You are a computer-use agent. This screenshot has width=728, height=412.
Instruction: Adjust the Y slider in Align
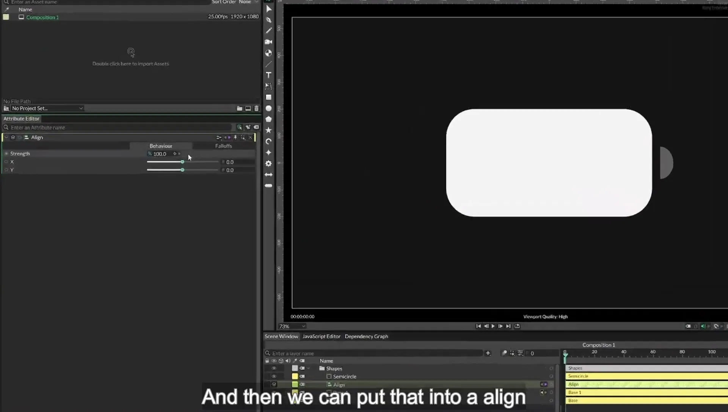[182, 170]
